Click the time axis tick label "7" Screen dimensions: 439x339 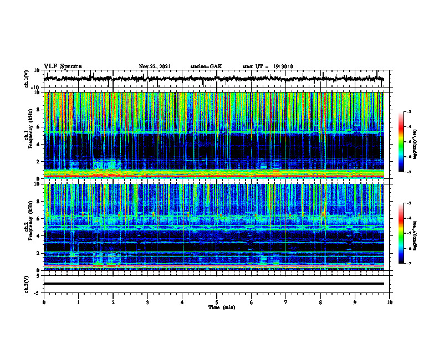(x=286, y=302)
